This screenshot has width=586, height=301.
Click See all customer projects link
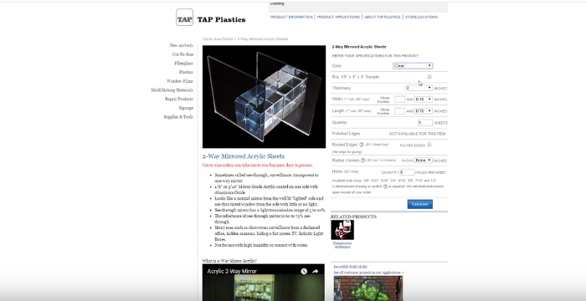click(368, 273)
